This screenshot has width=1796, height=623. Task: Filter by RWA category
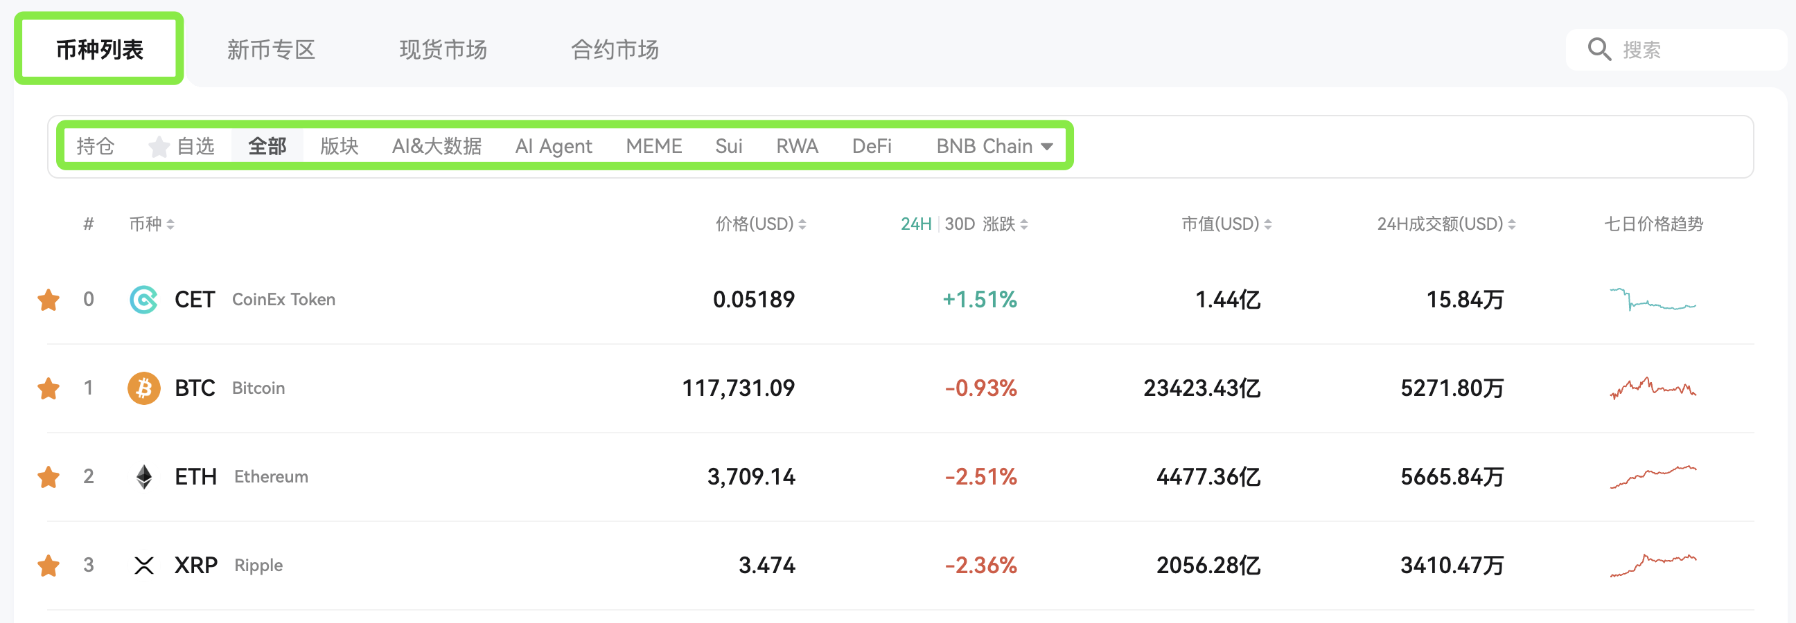tap(797, 146)
